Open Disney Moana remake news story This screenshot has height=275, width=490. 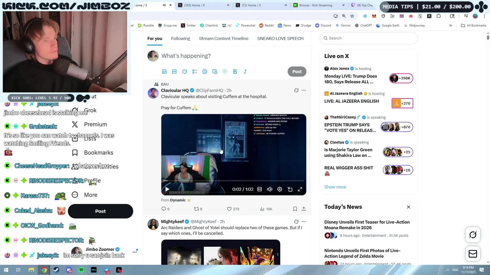367,225
